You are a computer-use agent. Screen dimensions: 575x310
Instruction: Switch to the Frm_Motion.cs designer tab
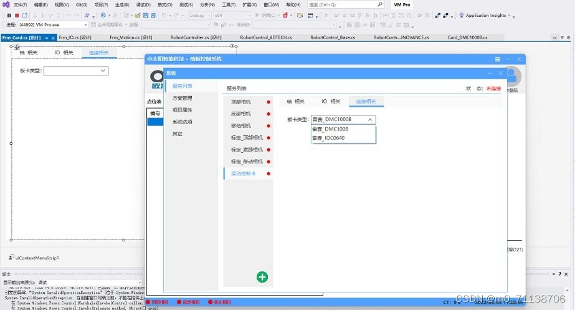131,37
